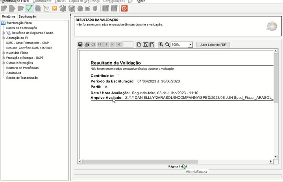Select the Assinatura tree item
The height and width of the screenshot is (182, 283).
(13, 73)
